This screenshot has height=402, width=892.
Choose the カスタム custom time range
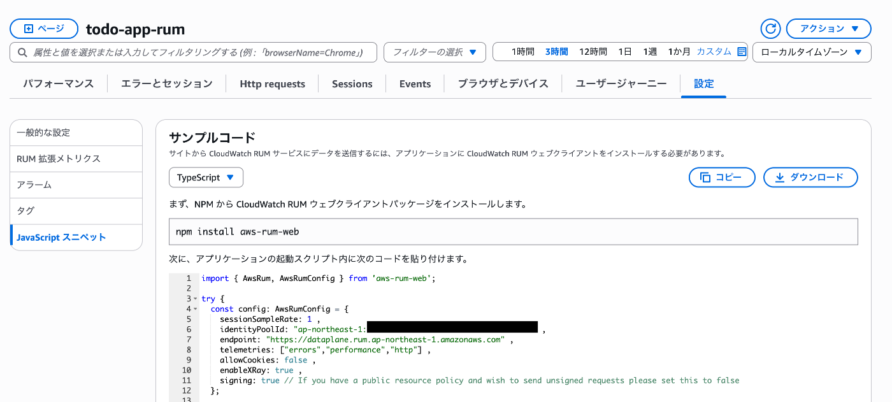714,52
